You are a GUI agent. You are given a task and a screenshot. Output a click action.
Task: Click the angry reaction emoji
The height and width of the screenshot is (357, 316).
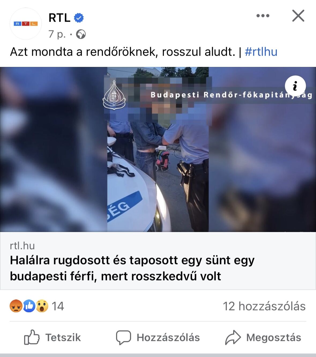pyautogui.click(x=16, y=306)
